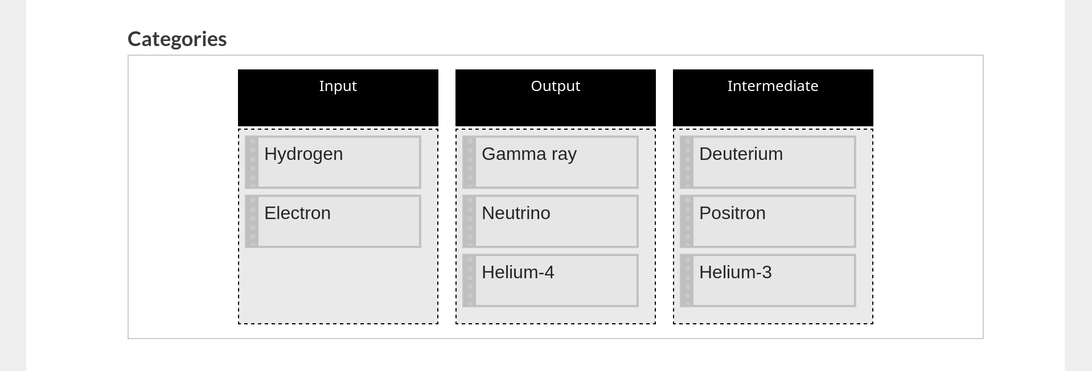Click the grip handle beside Gamma ray

[470, 162]
